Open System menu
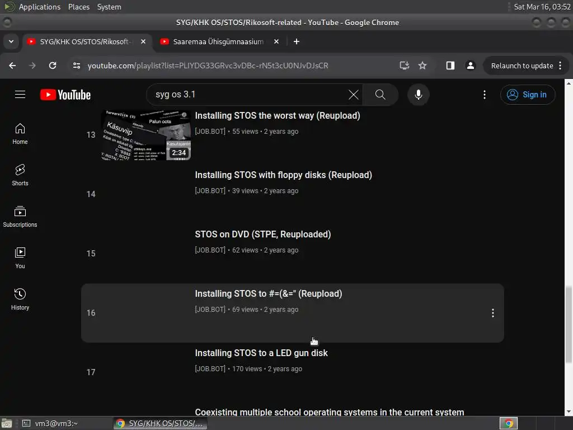Viewport: 573px width, 430px height. (x=109, y=7)
